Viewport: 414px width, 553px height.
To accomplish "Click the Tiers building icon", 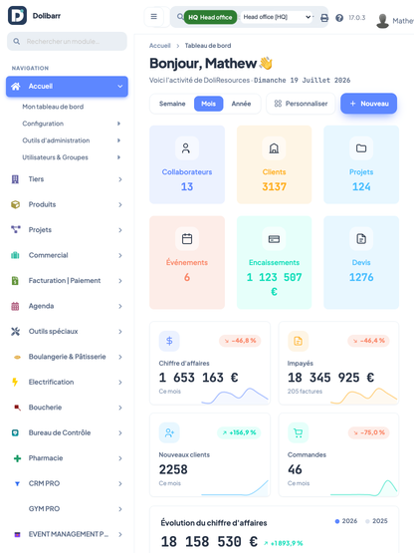I will click(15, 179).
